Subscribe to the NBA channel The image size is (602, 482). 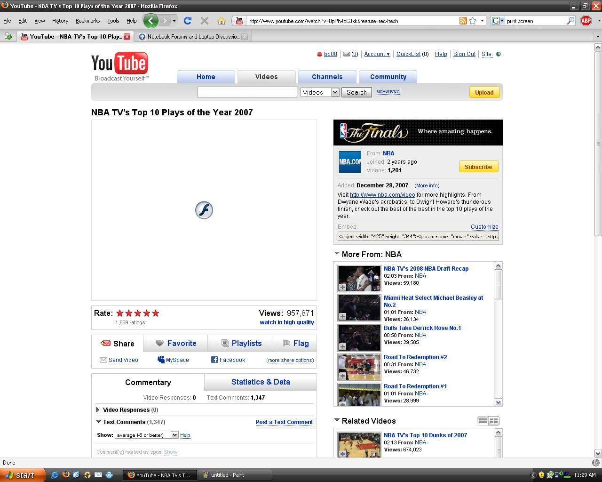coord(478,167)
